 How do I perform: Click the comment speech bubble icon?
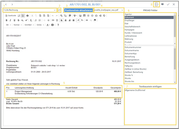162,4
